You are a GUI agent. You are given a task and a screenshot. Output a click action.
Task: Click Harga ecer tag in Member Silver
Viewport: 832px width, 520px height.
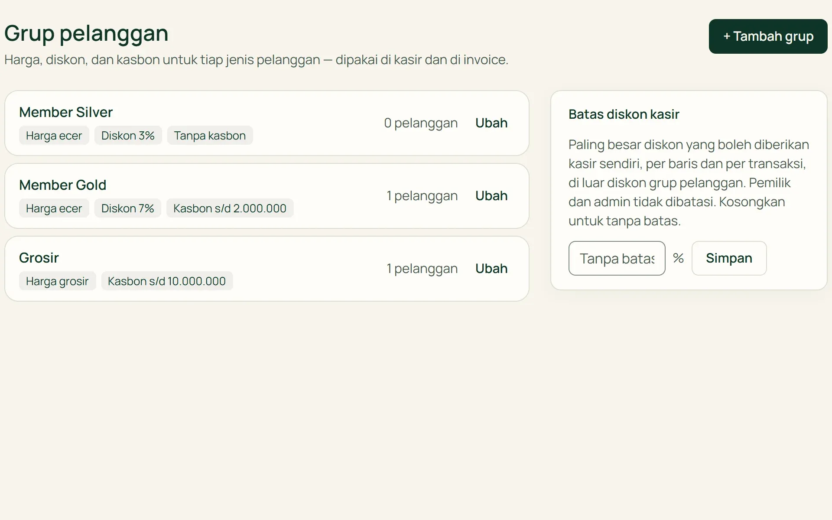coord(54,136)
